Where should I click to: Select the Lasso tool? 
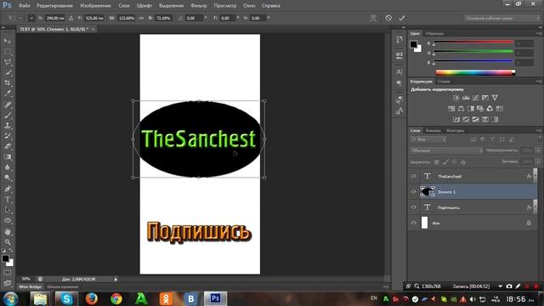tap(8, 62)
